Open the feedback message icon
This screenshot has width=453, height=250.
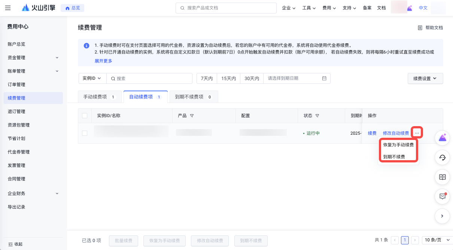tap(443, 196)
